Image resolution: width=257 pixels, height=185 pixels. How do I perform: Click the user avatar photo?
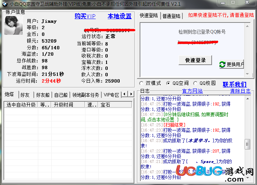[13, 25]
